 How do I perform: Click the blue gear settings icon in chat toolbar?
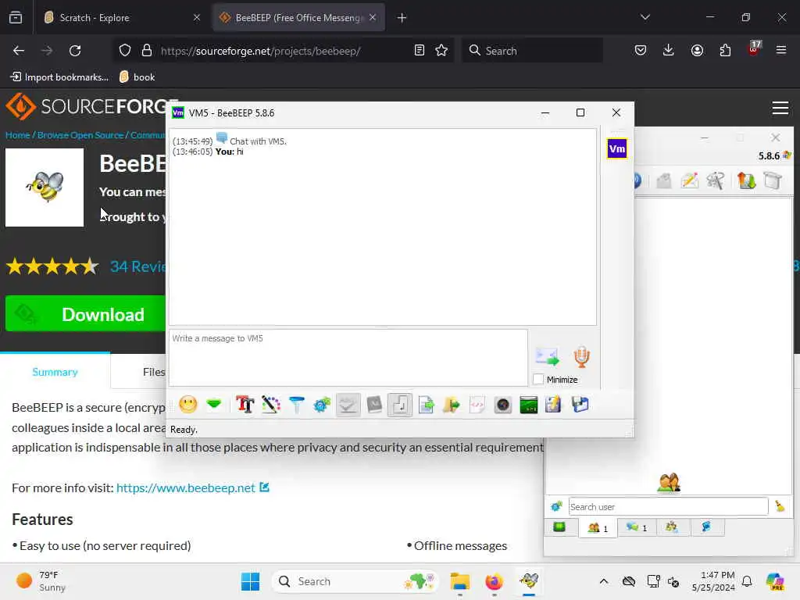pos(322,405)
